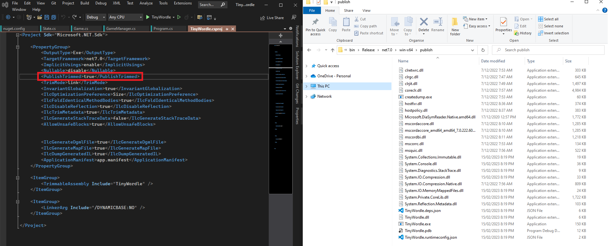Collapse the TrimmableAssembly ItemGroup block
Viewport: 609px width, 246px height.
tap(17, 178)
